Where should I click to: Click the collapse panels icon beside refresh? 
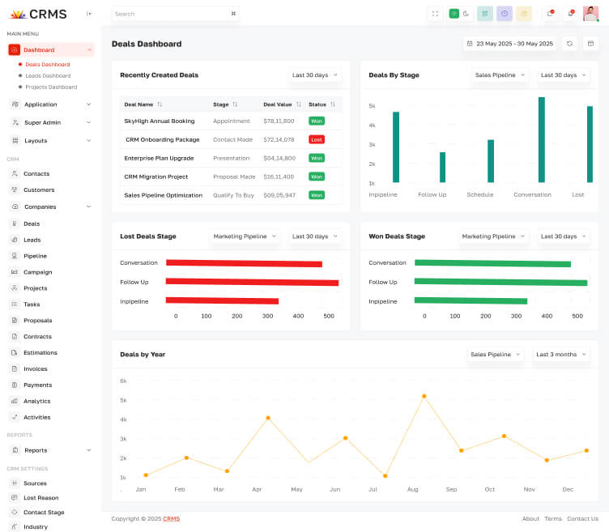pos(590,44)
